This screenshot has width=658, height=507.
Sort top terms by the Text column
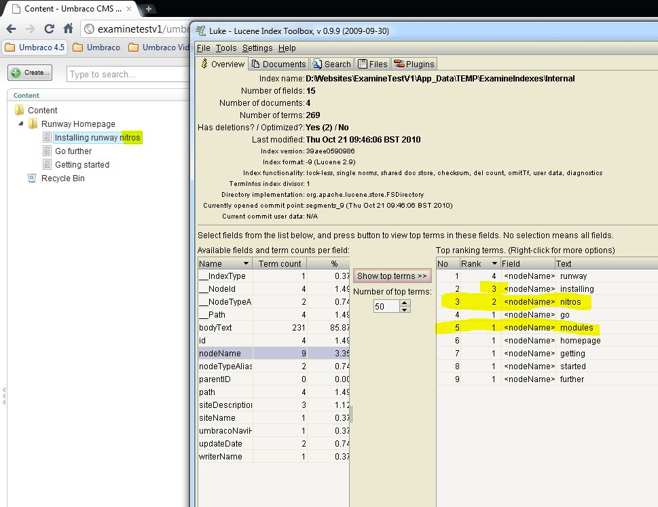(x=606, y=264)
